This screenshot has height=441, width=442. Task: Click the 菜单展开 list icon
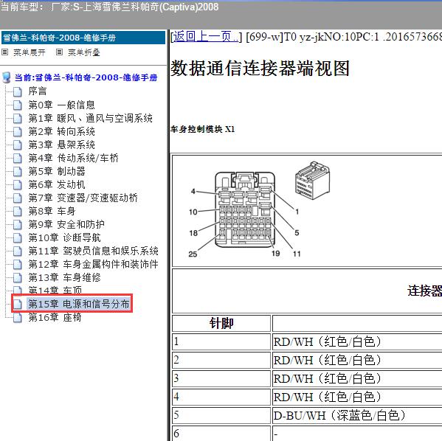coord(4,52)
